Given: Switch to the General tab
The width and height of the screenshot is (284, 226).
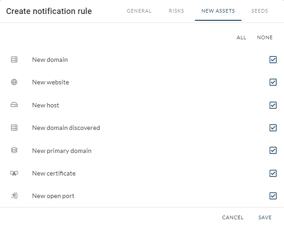Looking at the screenshot, I should point(139,11).
